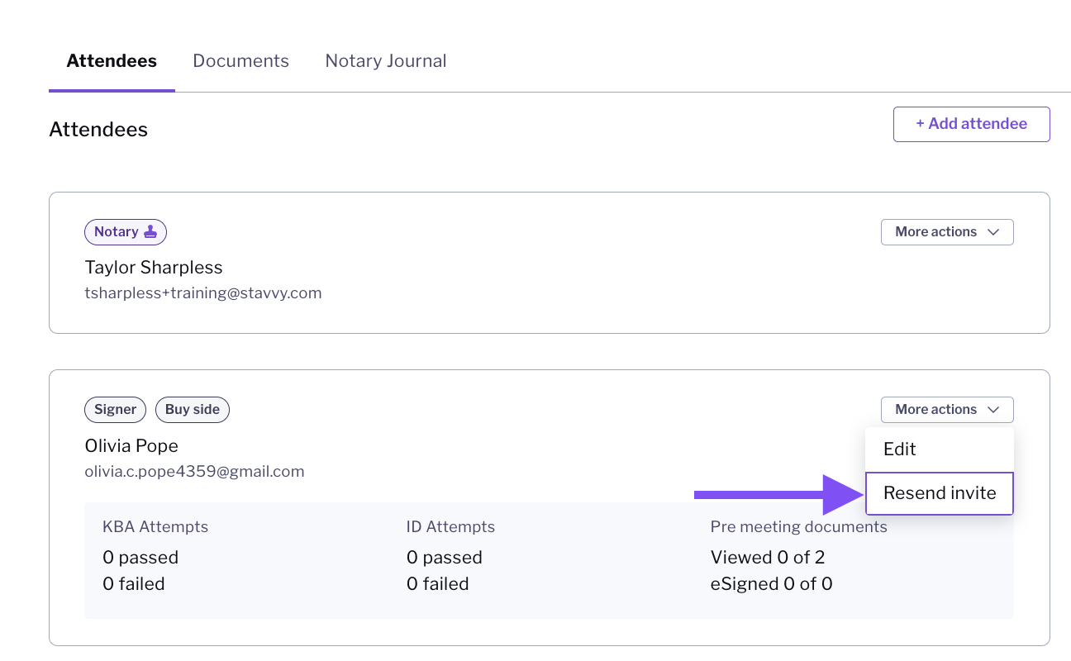Switch to the Documents tab
Image resolution: width=1071 pixels, height=661 pixels.
point(240,61)
